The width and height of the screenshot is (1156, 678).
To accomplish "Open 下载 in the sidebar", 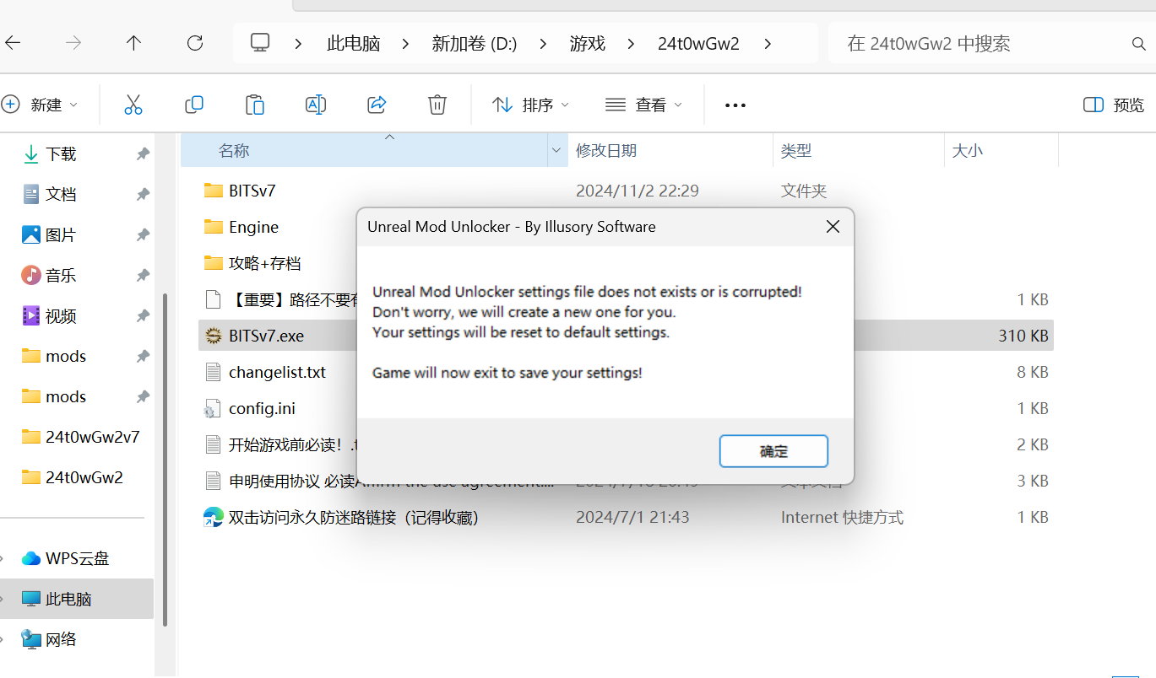I will click(61, 153).
